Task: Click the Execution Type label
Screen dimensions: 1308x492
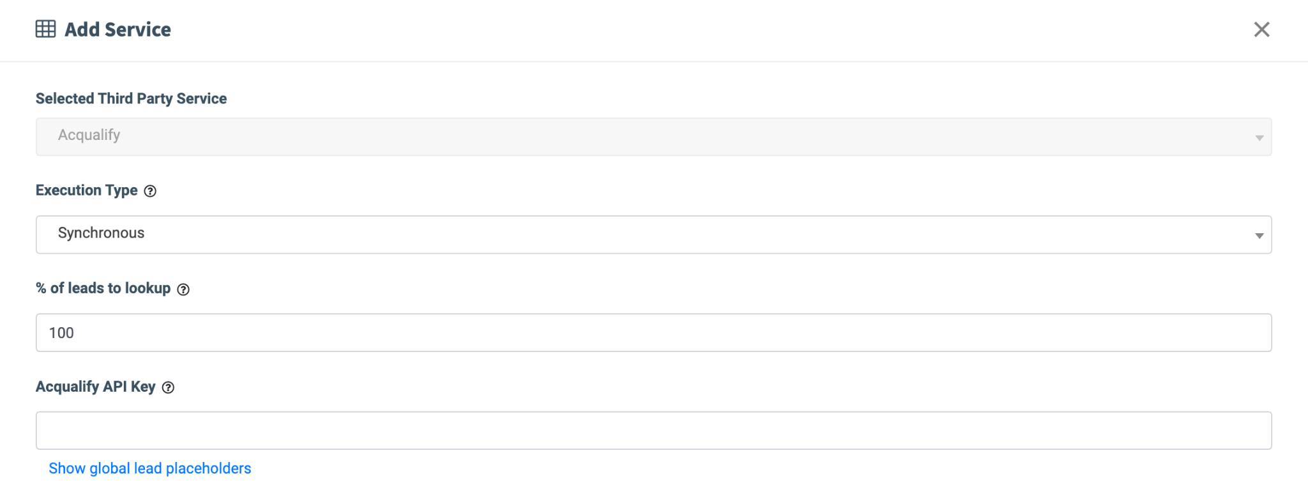Action: coord(86,190)
